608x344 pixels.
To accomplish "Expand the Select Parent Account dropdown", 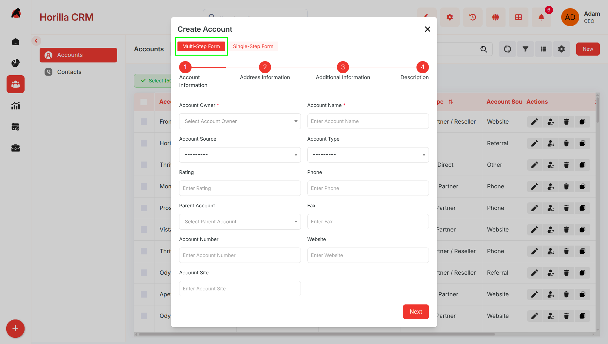I will click(240, 222).
